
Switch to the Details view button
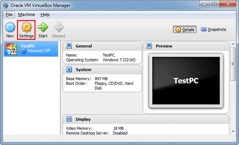[x=185, y=29]
